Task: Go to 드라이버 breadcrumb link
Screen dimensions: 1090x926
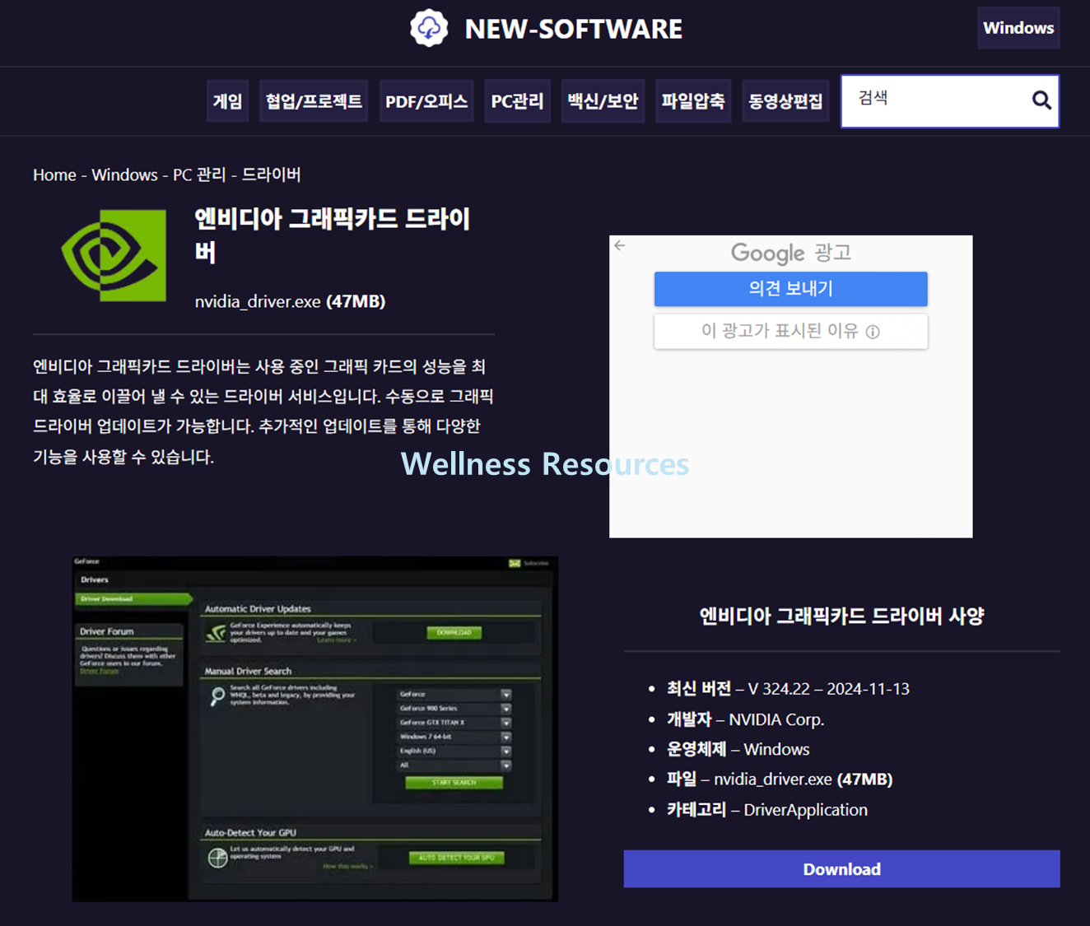Action: tap(271, 174)
